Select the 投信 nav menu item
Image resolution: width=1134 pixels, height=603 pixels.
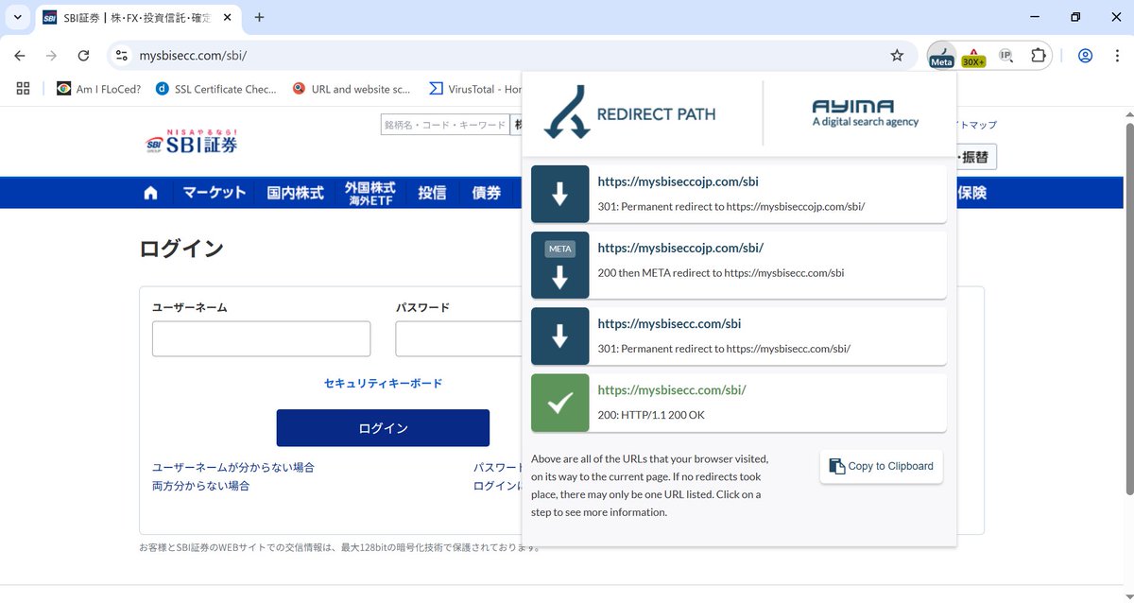[432, 193]
